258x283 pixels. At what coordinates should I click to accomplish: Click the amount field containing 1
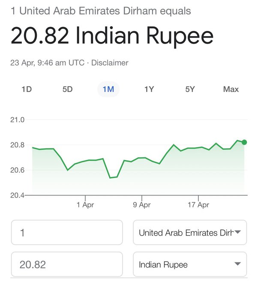click(x=67, y=232)
